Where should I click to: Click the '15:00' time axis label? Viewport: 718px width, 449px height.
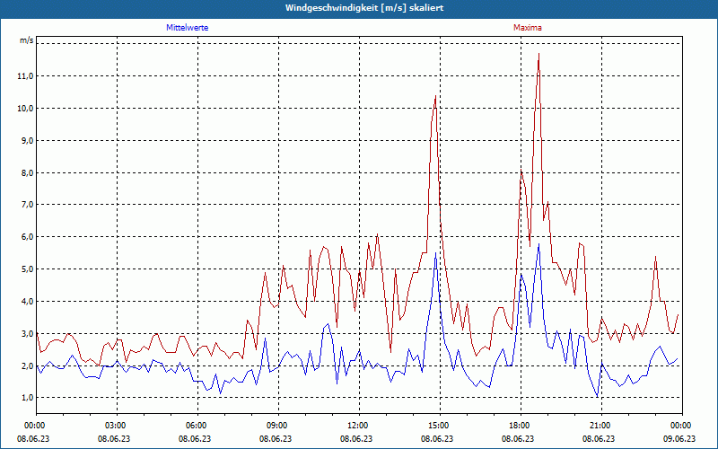coord(440,426)
